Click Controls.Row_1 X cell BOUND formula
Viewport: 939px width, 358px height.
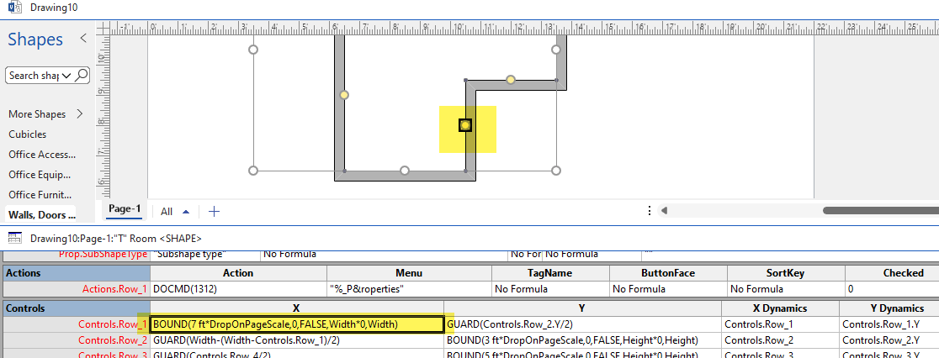click(296, 324)
